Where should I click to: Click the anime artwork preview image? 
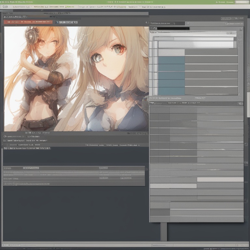(76, 79)
